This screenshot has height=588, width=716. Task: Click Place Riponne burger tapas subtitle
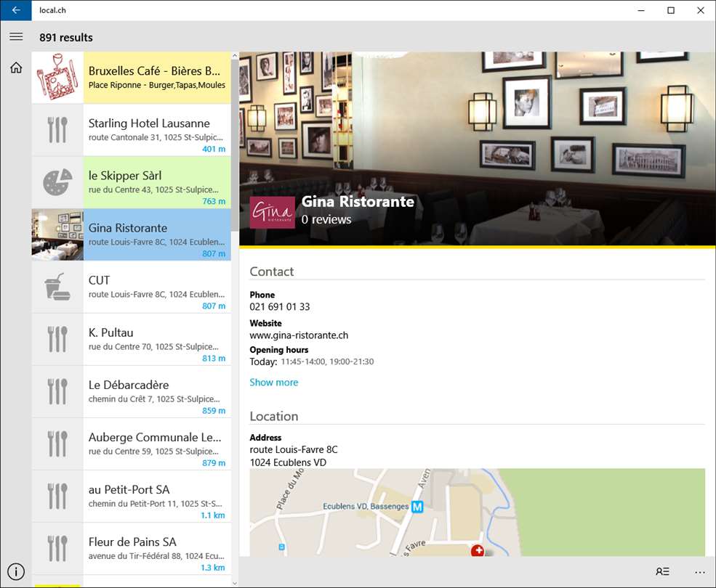[156, 85]
